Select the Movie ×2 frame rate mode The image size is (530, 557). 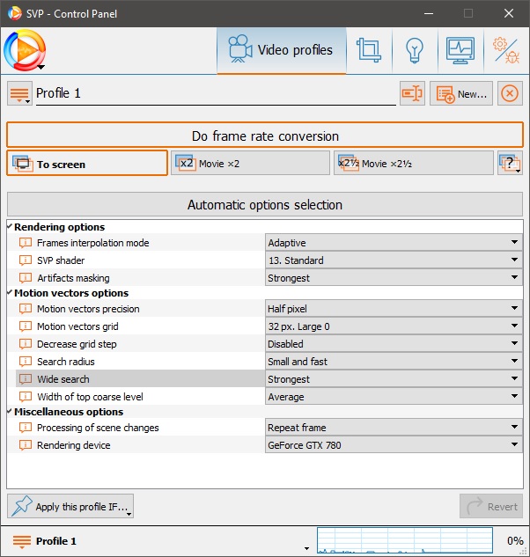click(250, 164)
